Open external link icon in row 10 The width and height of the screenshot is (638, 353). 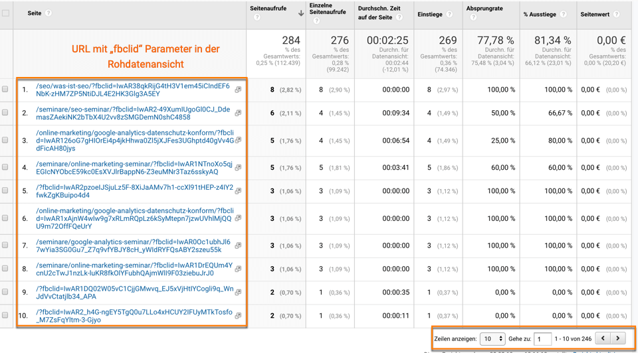238,316
